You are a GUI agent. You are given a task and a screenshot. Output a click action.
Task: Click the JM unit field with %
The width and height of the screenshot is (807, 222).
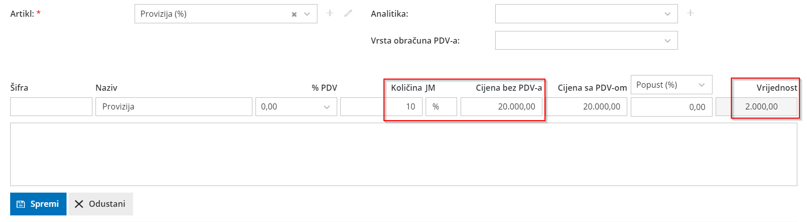pos(441,106)
